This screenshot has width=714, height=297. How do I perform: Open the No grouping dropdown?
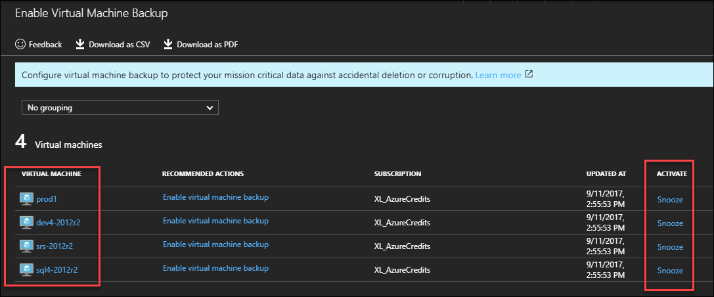[x=120, y=108]
